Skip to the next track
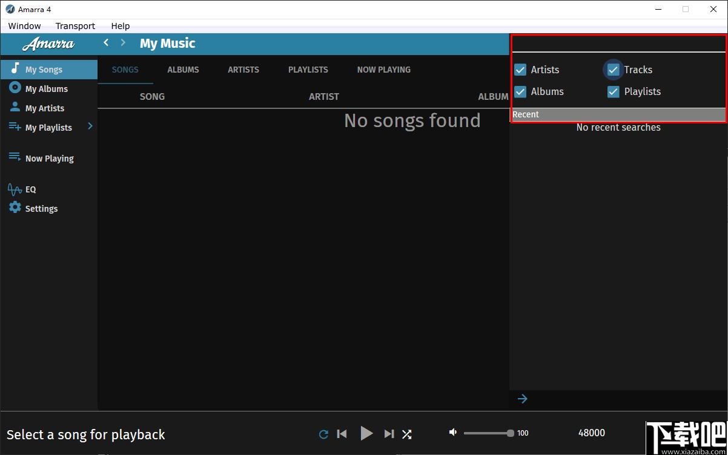The width and height of the screenshot is (728, 455). [x=389, y=434]
